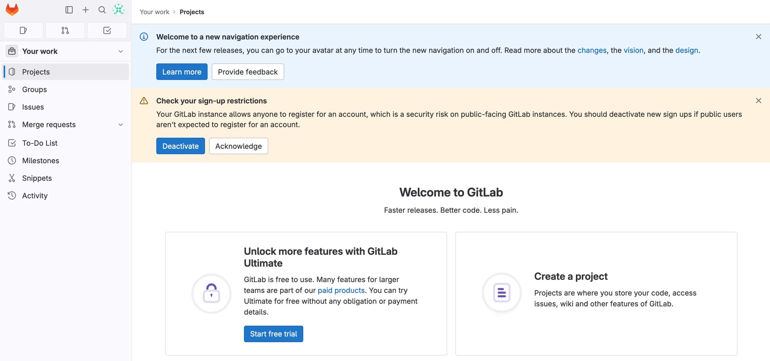Open To-Do List in sidebar
This screenshot has width=770, height=361.
click(65, 143)
